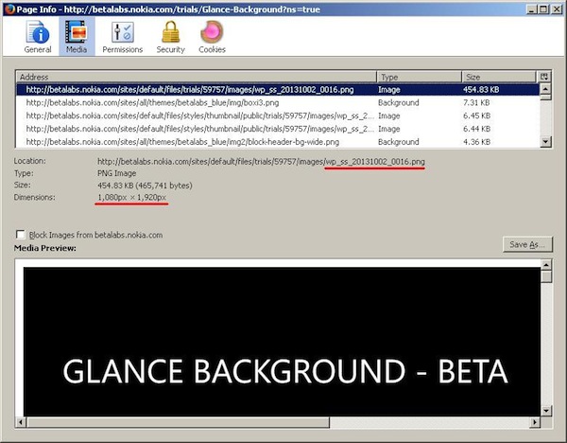Click preview vertical scroll down arrow
567x443 pixels.
tap(546, 411)
